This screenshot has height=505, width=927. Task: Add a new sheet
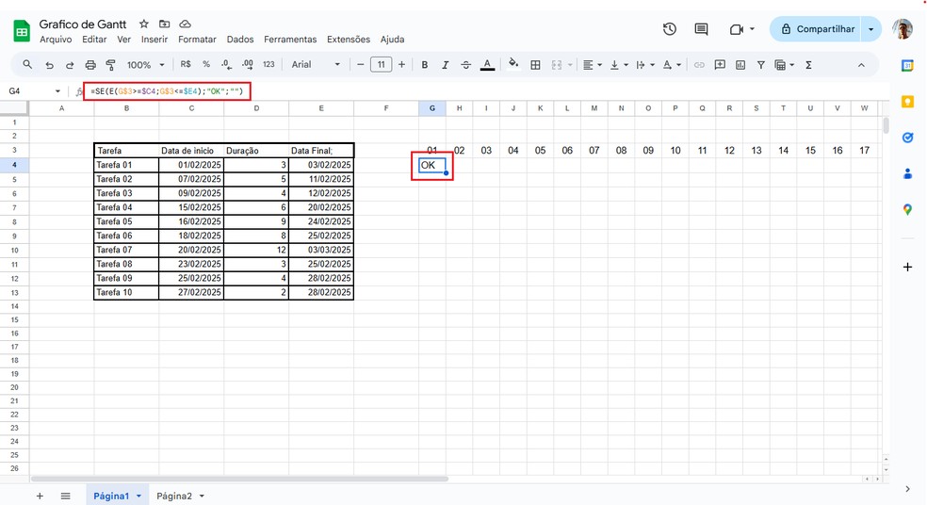(x=40, y=497)
